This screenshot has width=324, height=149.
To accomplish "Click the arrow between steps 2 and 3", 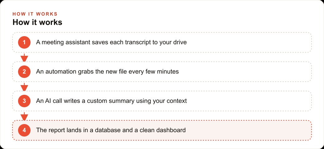I will [x=24, y=87].
